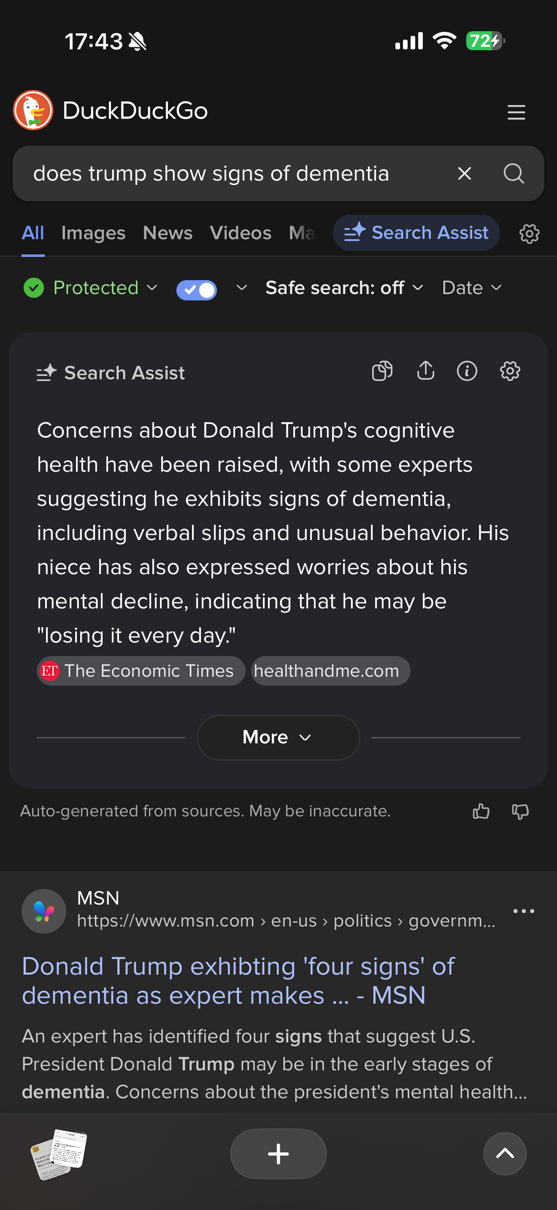Switch to the News tab
The width and height of the screenshot is (557, 1210).
[167, 233]
